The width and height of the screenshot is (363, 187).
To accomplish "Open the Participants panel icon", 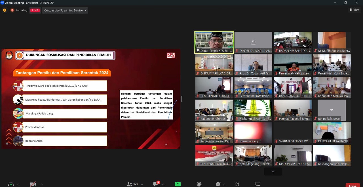I will click(130, 184).
